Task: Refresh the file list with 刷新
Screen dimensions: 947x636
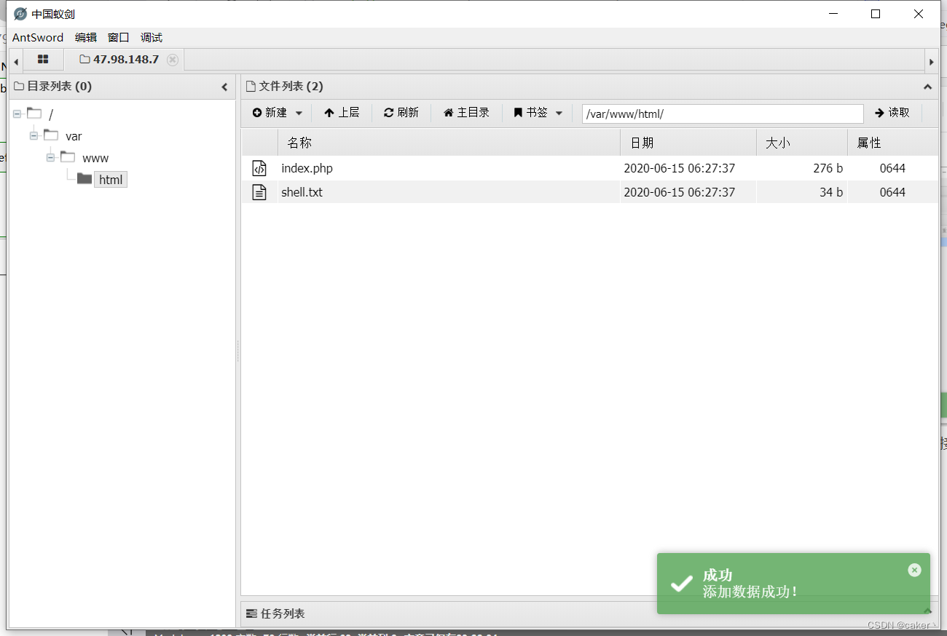Action: [401, 113]
